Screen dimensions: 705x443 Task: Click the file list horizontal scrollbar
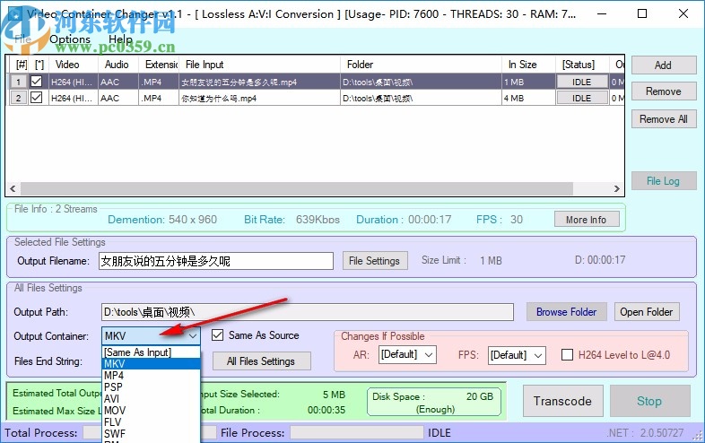point(297,188)
